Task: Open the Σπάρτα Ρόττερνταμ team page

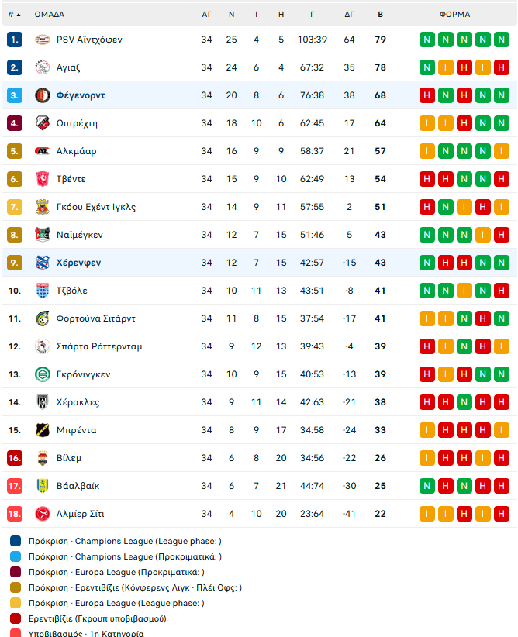Action: tap(99, 346)
